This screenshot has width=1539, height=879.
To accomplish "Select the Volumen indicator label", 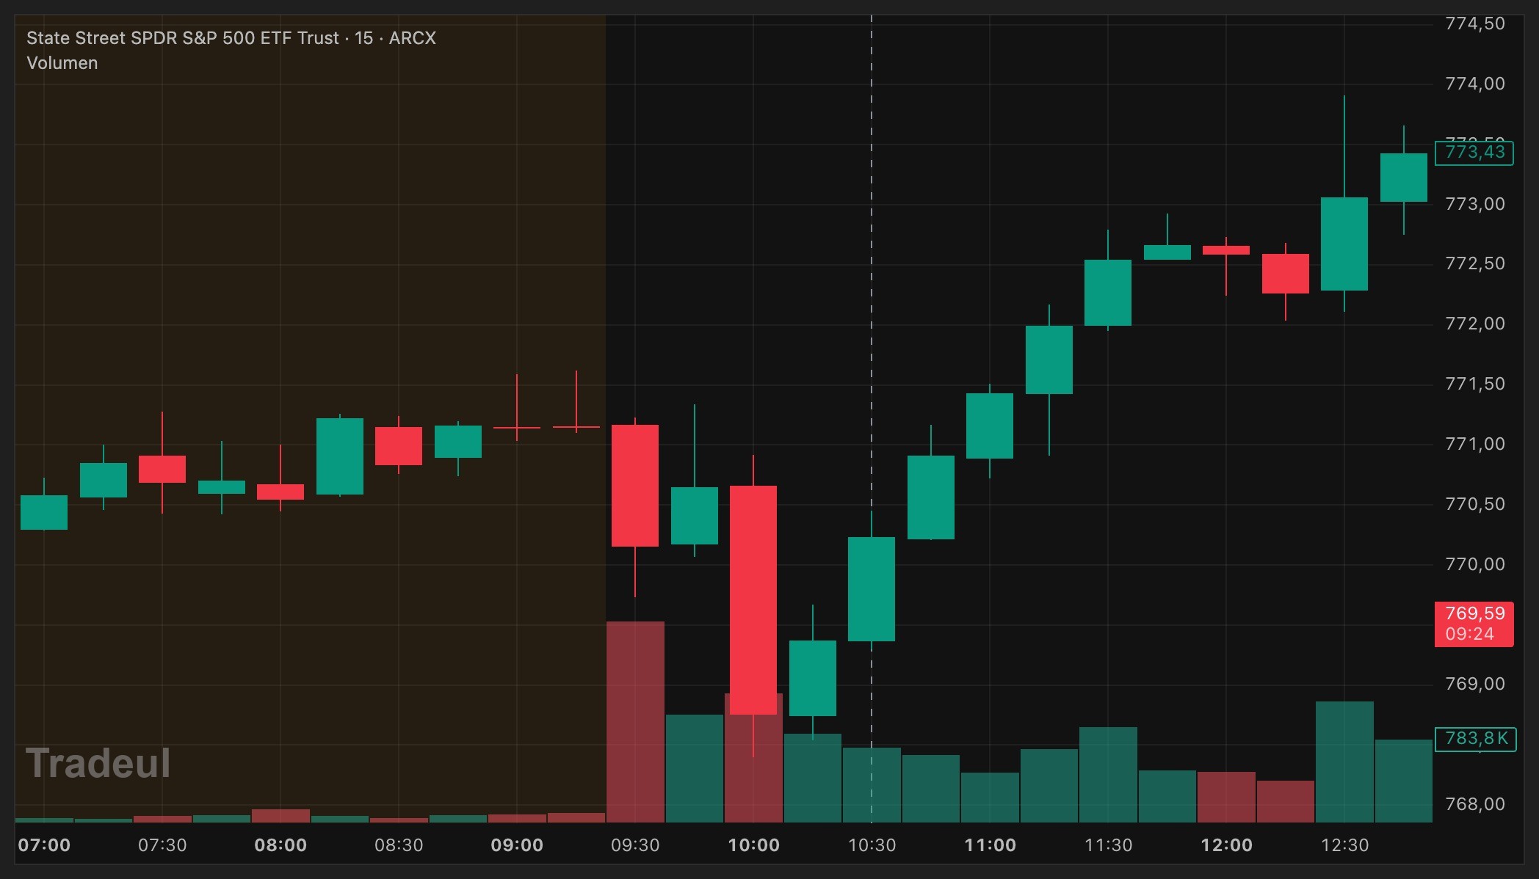I will point(62,63).
